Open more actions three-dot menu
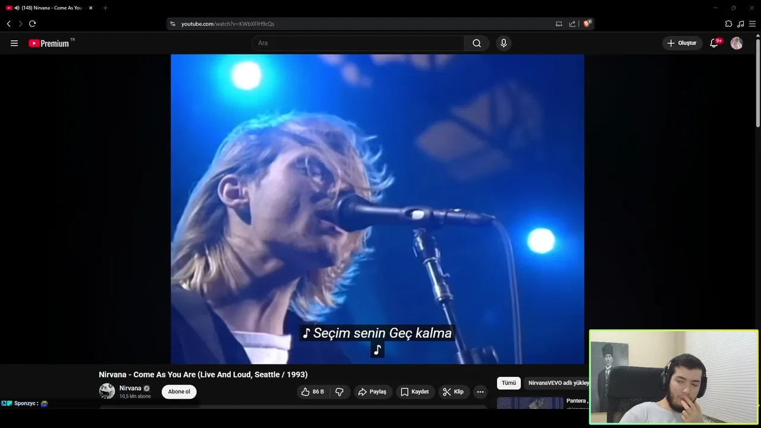This screenshot has height=428, width=761. coord(480,392)
